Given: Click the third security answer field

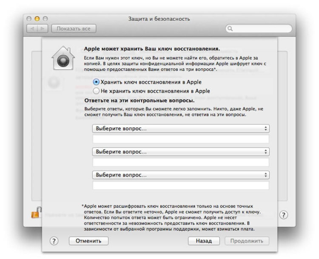Looking at the screenshot, I should pyautogui.click(x=181, y=186).
